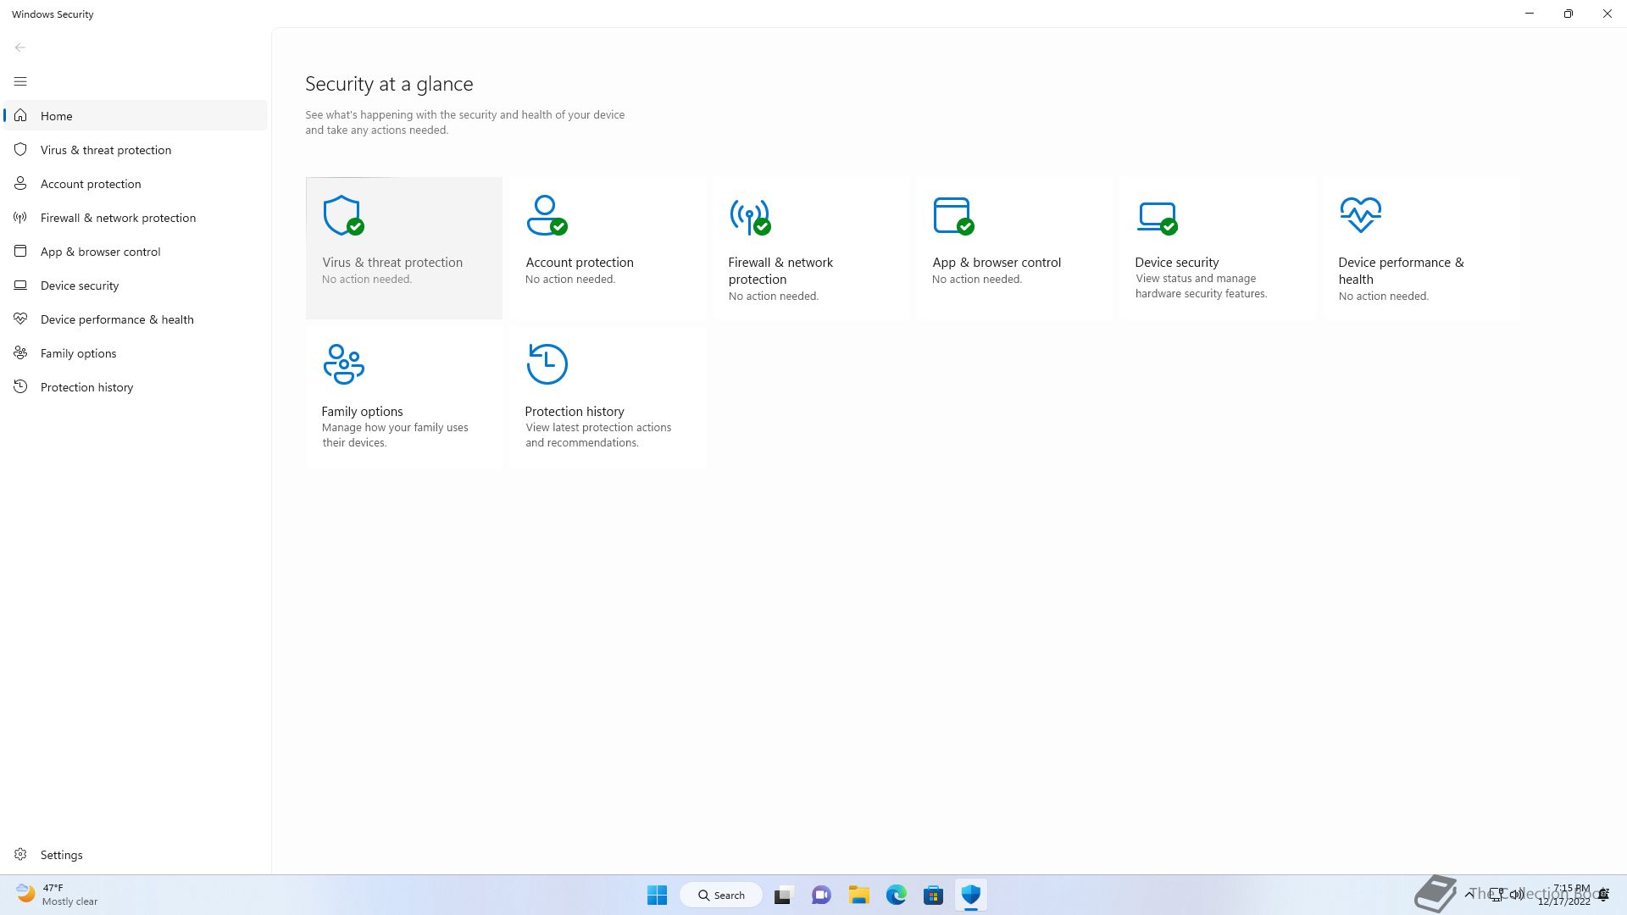Click the window icon beside App & browser control

(20, 251)
